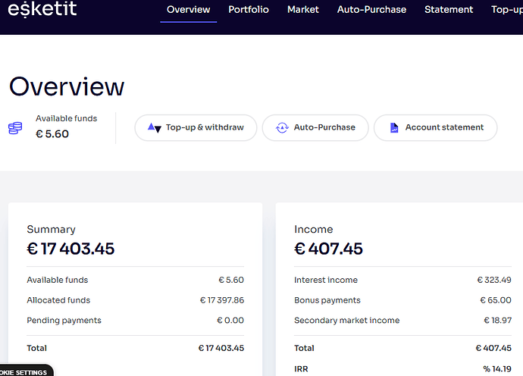
Task: Select the Allocated funds row
Action: (x=135, y=300)
